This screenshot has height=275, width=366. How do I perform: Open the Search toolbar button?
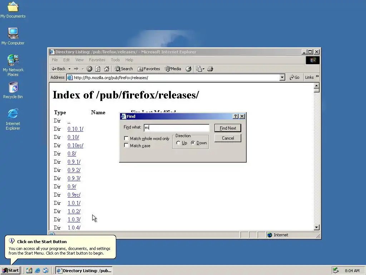point(124,69)
